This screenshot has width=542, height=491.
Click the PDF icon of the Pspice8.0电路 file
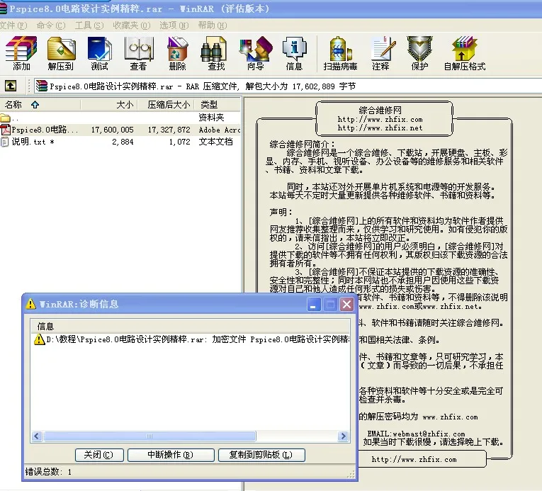pyautogui.click(x=5, y=130)
